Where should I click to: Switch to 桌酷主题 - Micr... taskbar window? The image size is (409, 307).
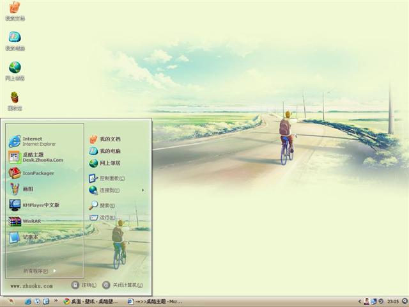tap(155, 301)
